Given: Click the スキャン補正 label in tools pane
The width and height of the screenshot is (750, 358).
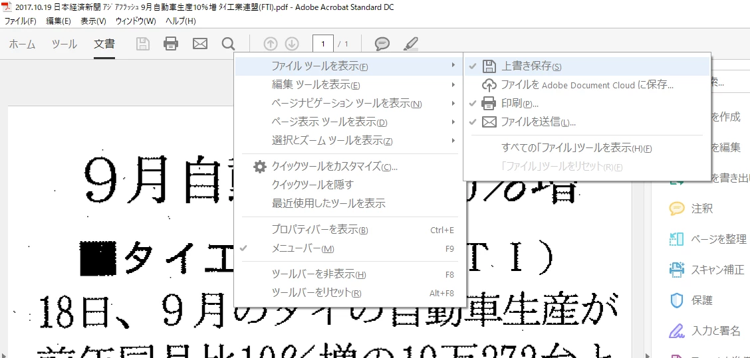Looking at the screenshot, I should [717, 269].
